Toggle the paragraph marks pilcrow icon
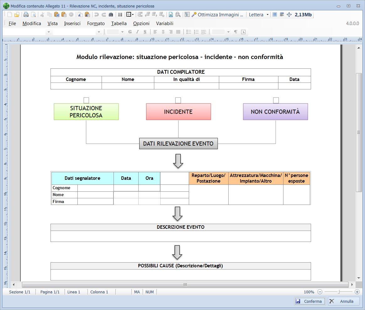Image resolution: width=365 pixels, height=310 pixels. point(236,32)
